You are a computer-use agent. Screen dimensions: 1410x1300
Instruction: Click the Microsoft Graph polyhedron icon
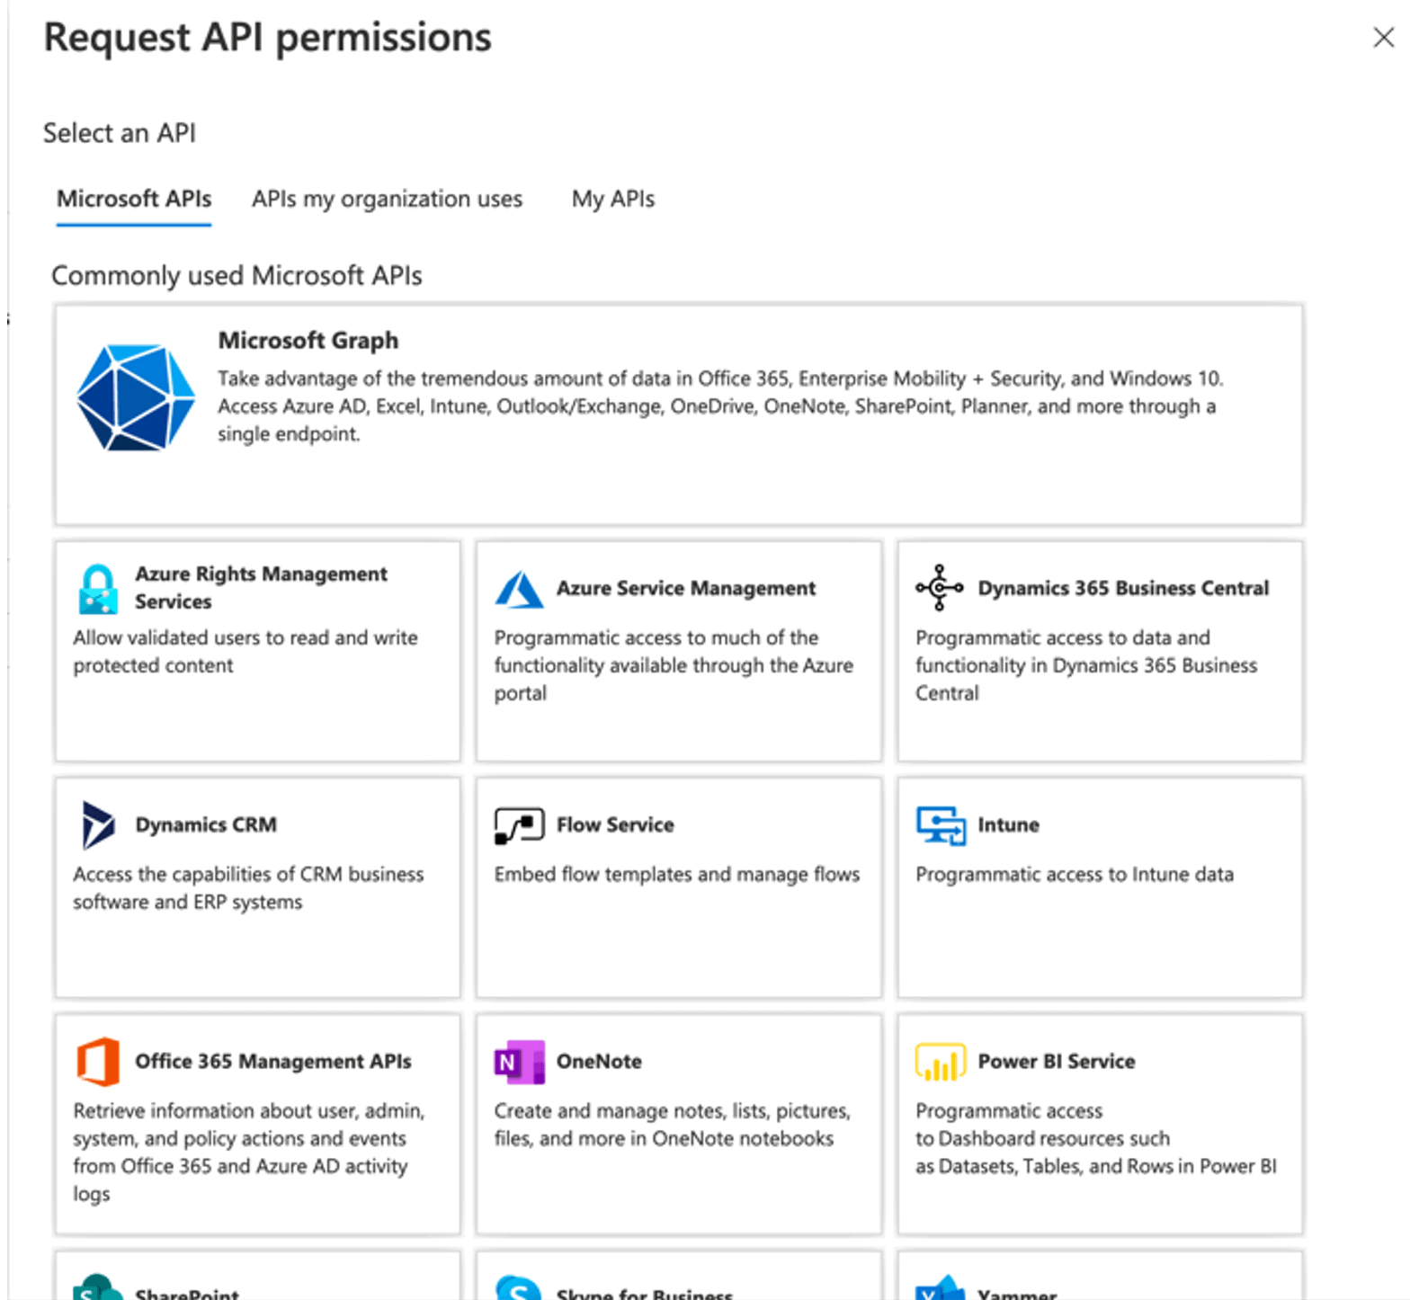click(136, 397)
